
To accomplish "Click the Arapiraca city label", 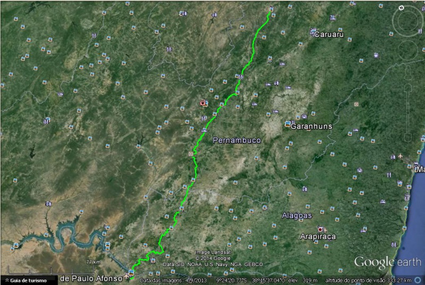I will pyautogui.click(x=318, y=237).
